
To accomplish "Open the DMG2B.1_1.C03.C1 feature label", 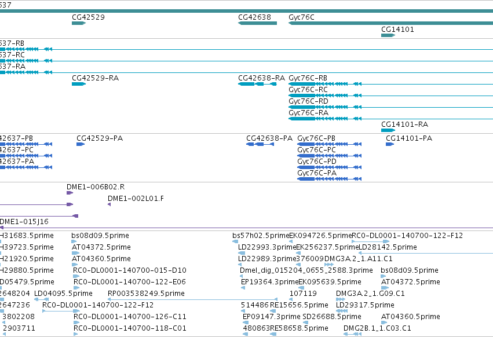I will coord(377,328).
